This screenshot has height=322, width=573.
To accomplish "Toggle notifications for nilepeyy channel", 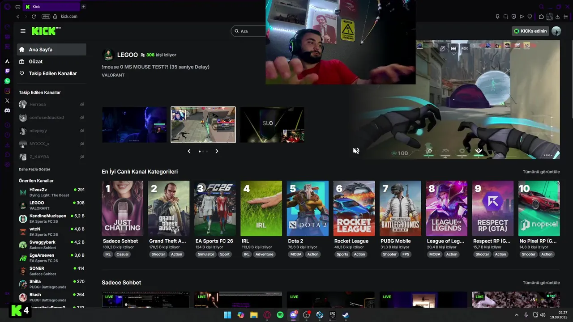I will (x=82, y=131).
